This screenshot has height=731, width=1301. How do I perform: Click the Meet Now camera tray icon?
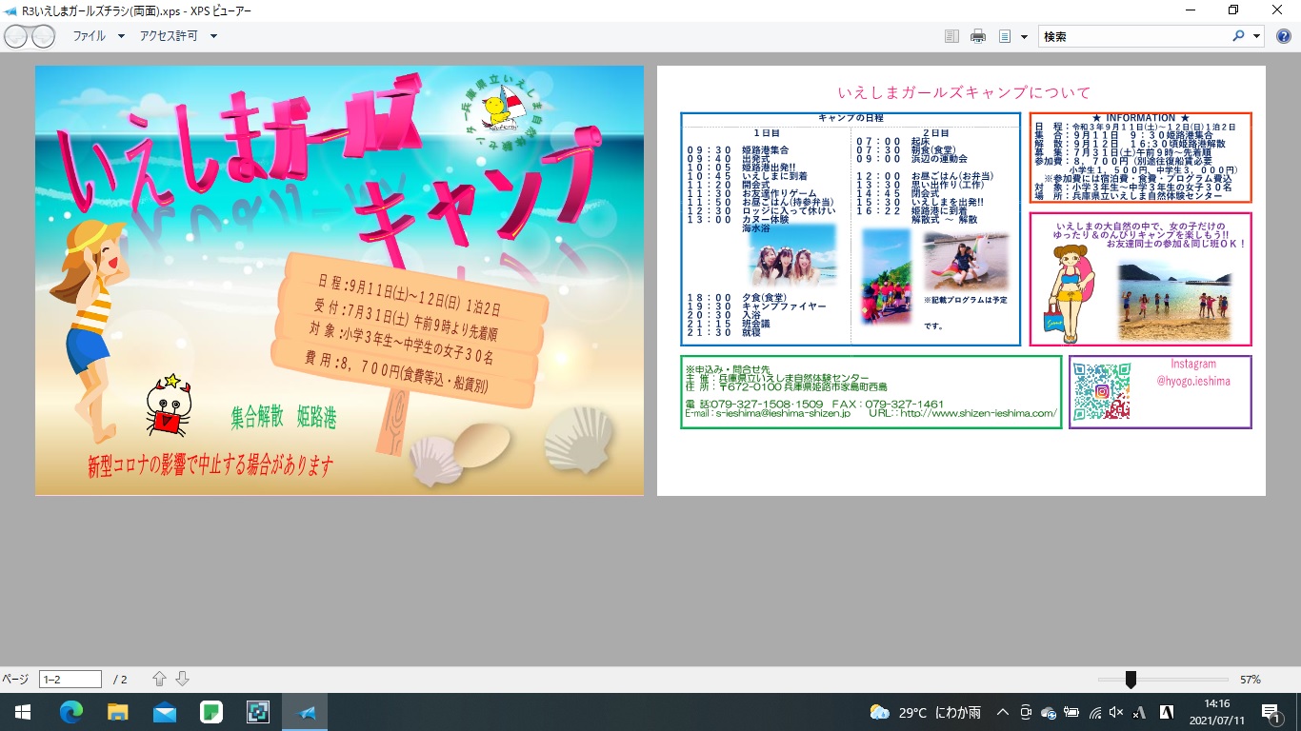(1026, 712)
